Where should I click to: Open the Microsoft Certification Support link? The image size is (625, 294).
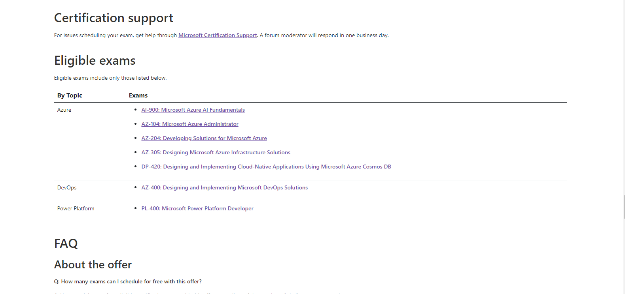[x=218, y=35]
